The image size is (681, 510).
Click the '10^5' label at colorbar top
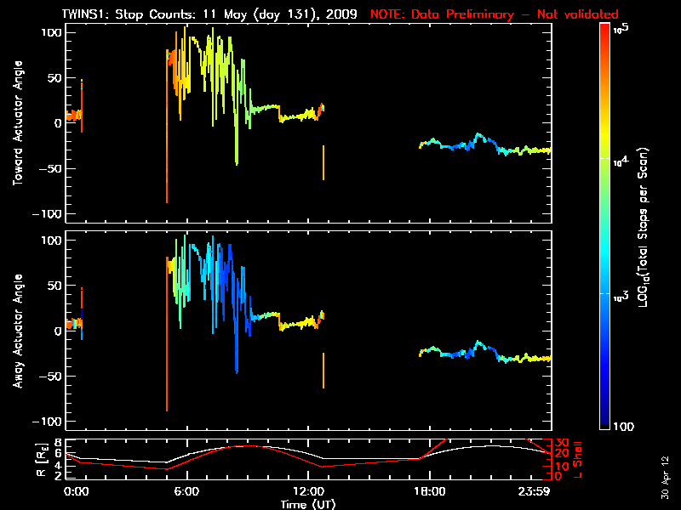click(x=621, y=29)
